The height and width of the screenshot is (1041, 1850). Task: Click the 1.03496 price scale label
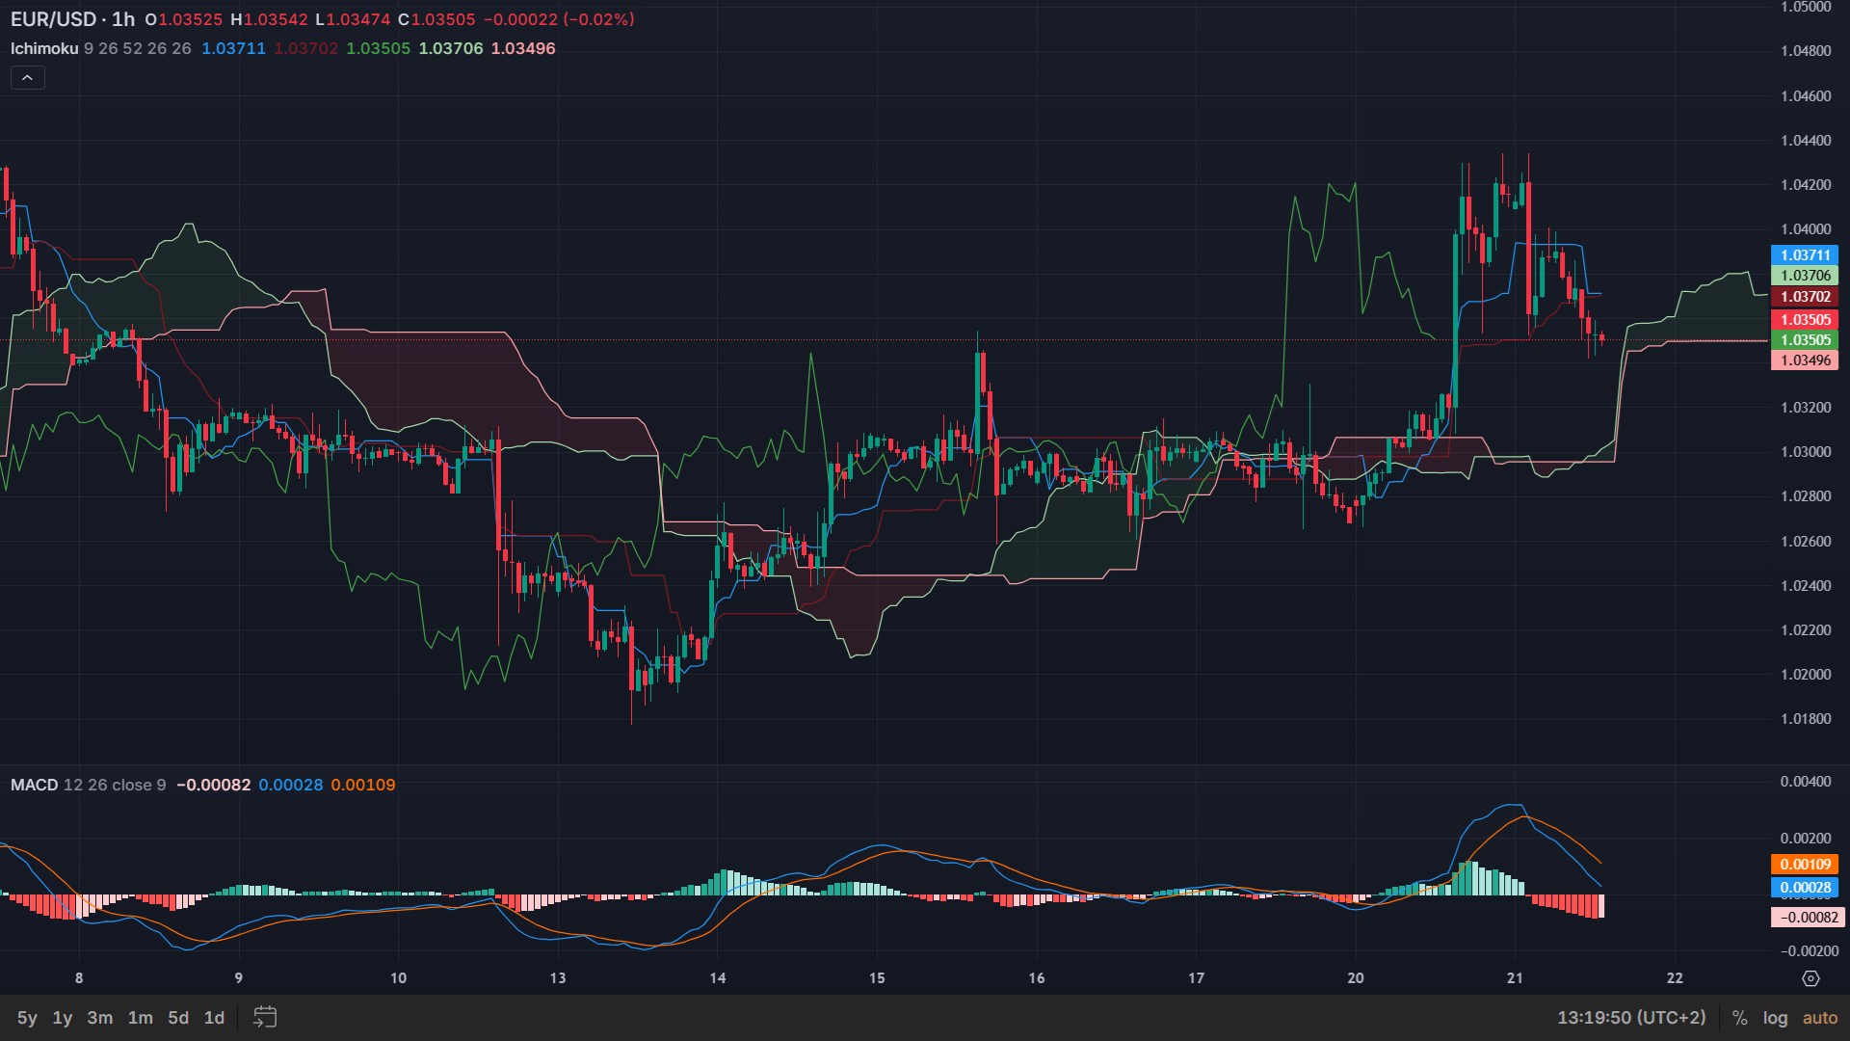coord(1805,360)
